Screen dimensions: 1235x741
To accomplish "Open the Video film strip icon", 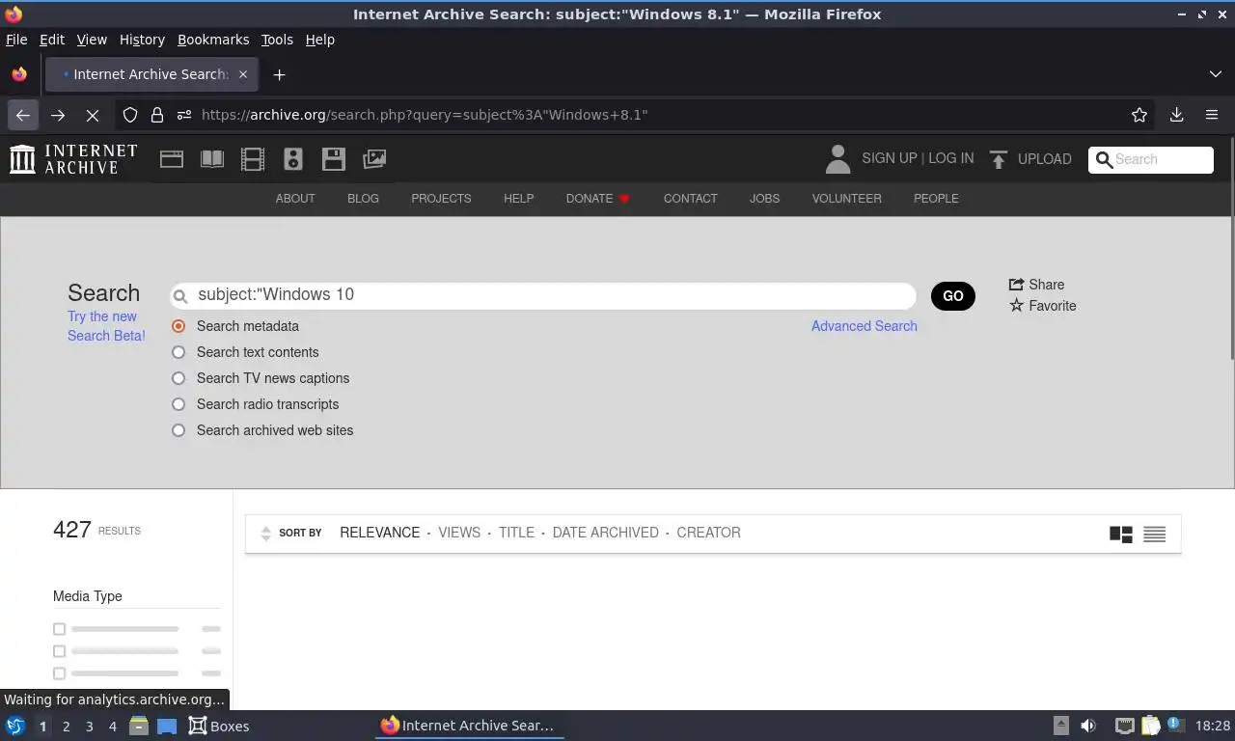I will (253, 159).
